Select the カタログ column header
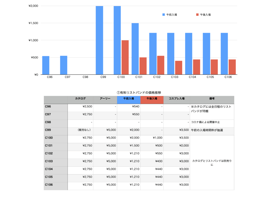Image resolution: width=270 pixels, height=202 pixels. click(x=80, y=99)
